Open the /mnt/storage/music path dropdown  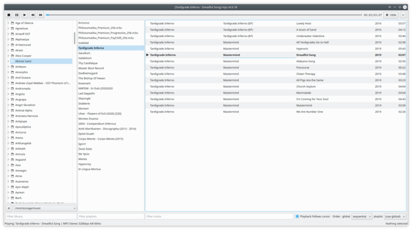pyautogui.click(x=45, y=208)
